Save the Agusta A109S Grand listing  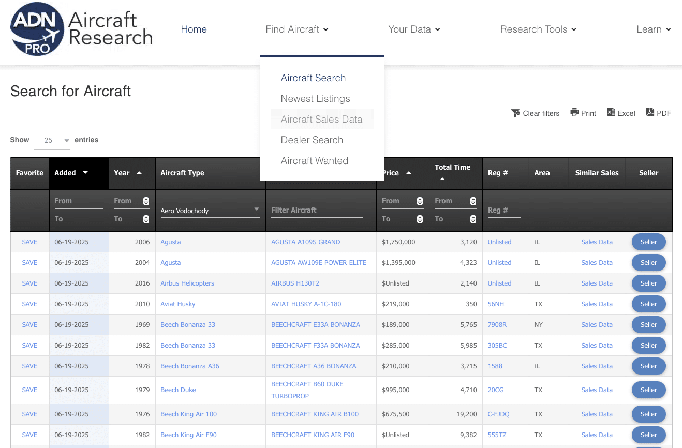coord(29,242)
